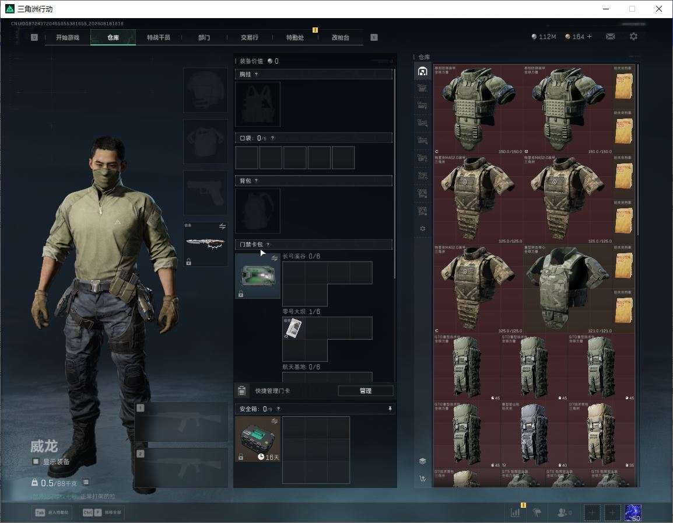Select the keycard in 零号大坝 grid

pos(293,328)
